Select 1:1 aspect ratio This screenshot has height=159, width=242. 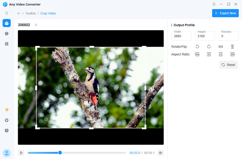pos(221,54)
